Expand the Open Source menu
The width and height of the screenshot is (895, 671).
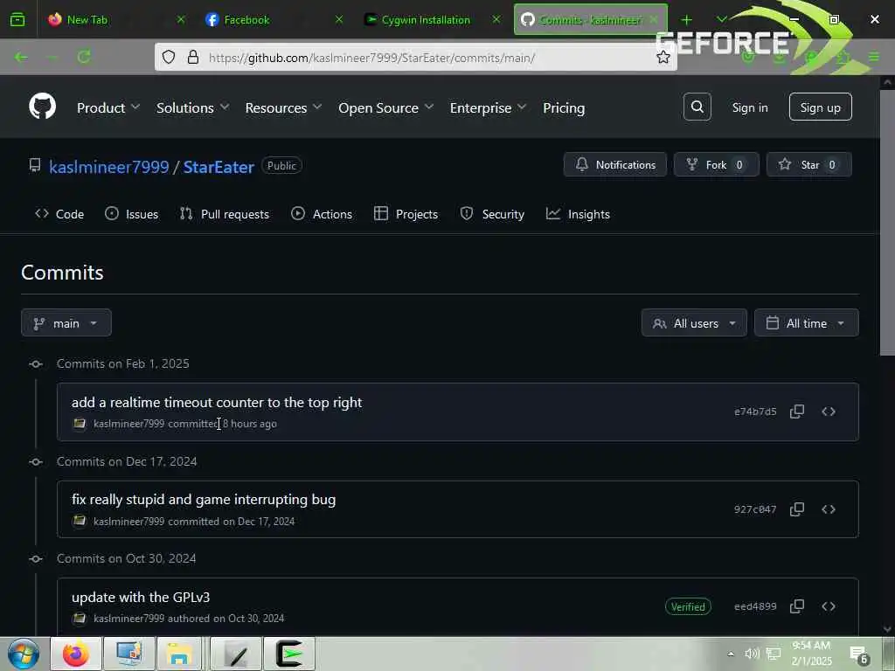[x=385, y=107]
